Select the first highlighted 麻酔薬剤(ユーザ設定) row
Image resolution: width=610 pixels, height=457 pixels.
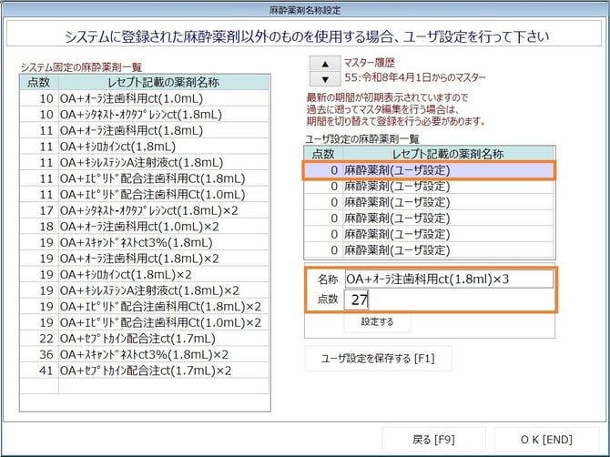click(429, 170)
